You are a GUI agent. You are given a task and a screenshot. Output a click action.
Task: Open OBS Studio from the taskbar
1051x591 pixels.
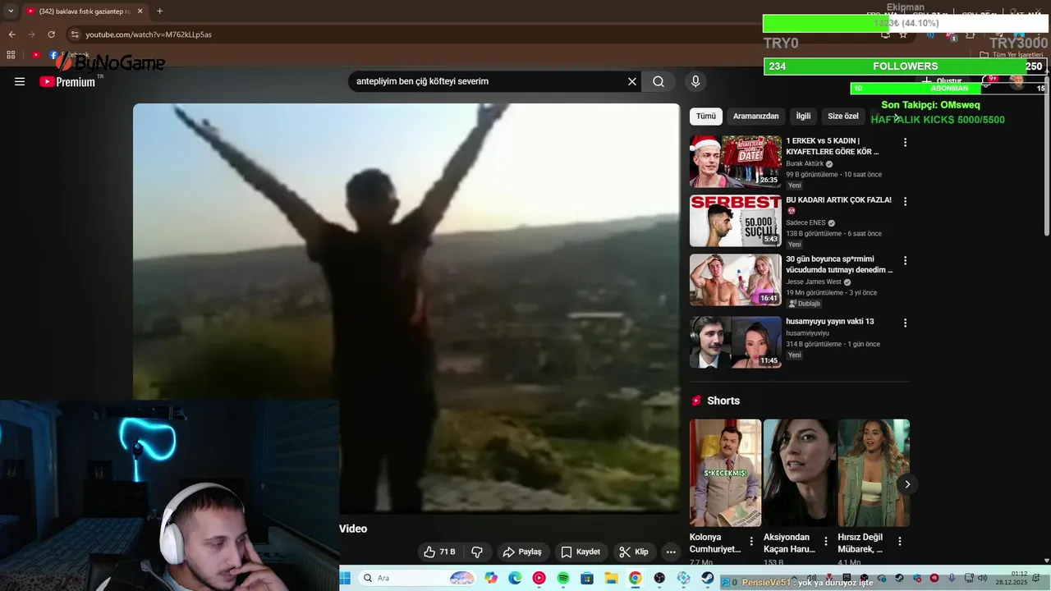click(x=659, y=578)
